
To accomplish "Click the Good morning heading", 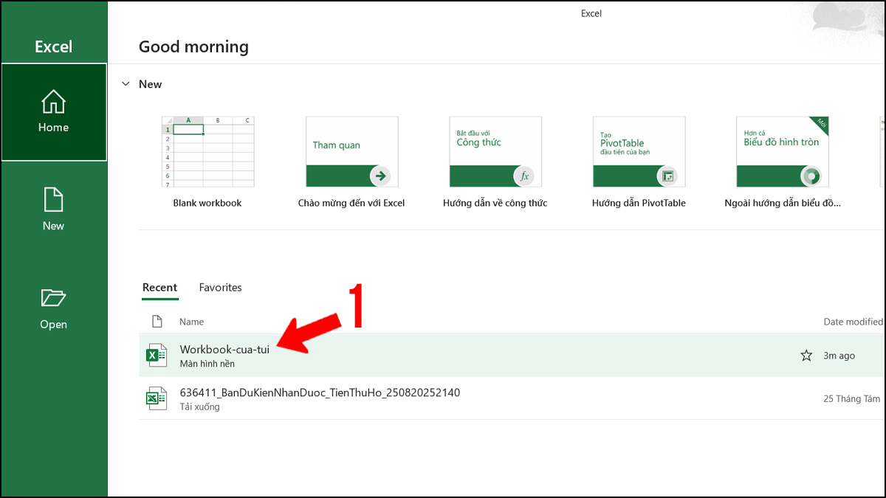I will coord(193,46).
